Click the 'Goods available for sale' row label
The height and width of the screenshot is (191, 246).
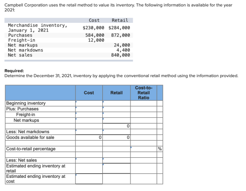[x=30, y=138]
